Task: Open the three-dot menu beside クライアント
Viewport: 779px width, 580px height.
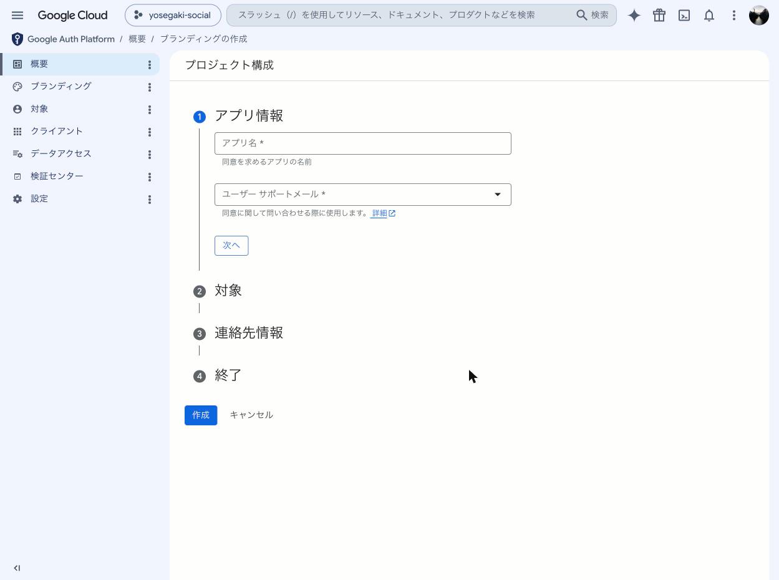Action: [x=150, y=132]
